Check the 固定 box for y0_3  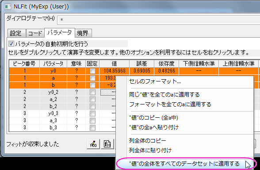(x=92, y=113)
